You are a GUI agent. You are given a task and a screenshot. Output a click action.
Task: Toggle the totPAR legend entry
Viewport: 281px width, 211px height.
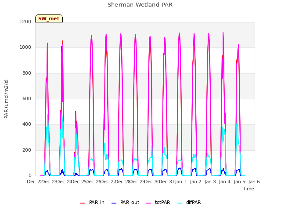[x=158, y=202]
